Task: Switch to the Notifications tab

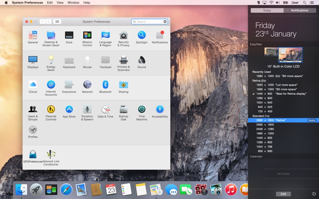Action: click(299, 10)
